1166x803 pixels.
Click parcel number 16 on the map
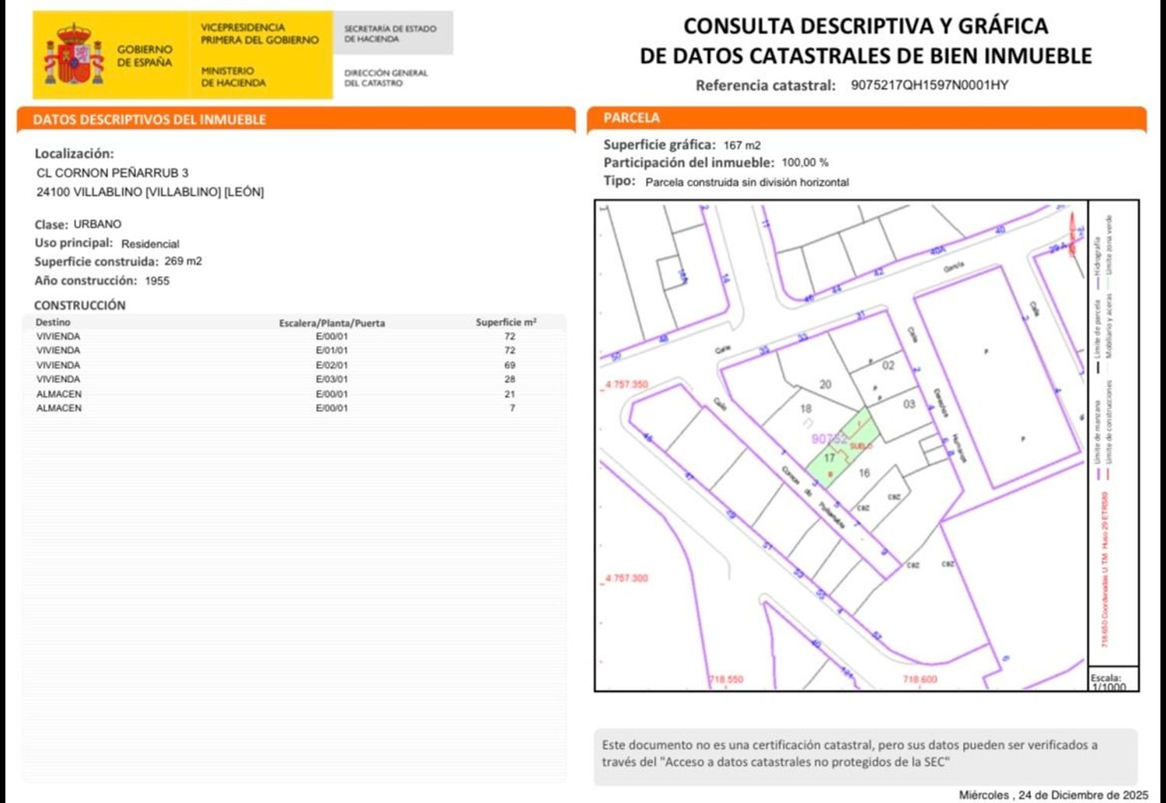click(x=864, y=473)
